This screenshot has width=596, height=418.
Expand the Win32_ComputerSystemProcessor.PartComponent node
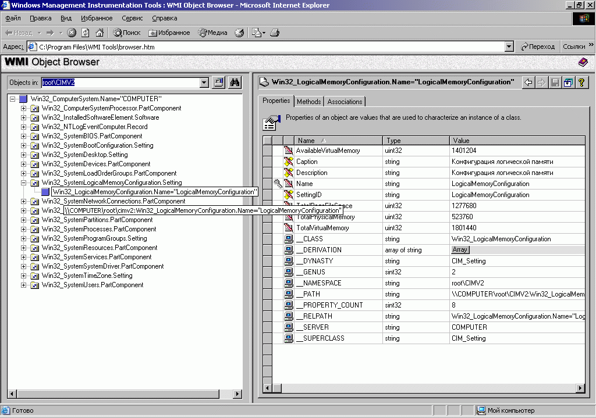[x=23, y=108]
